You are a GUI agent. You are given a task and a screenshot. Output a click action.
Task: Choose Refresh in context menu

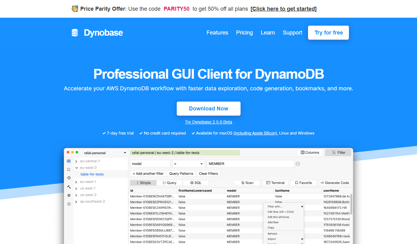(x=284, y=234)
